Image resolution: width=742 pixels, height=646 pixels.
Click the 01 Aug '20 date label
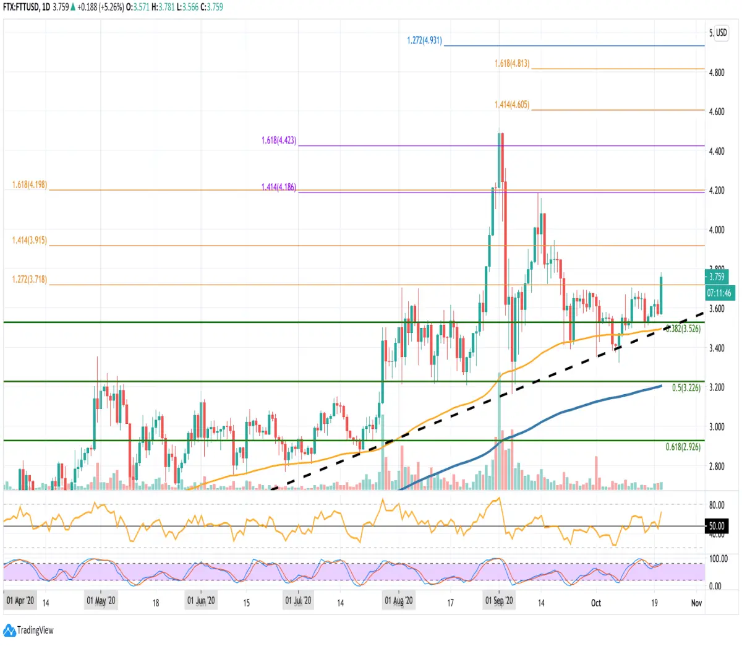[x=398, y=601]
